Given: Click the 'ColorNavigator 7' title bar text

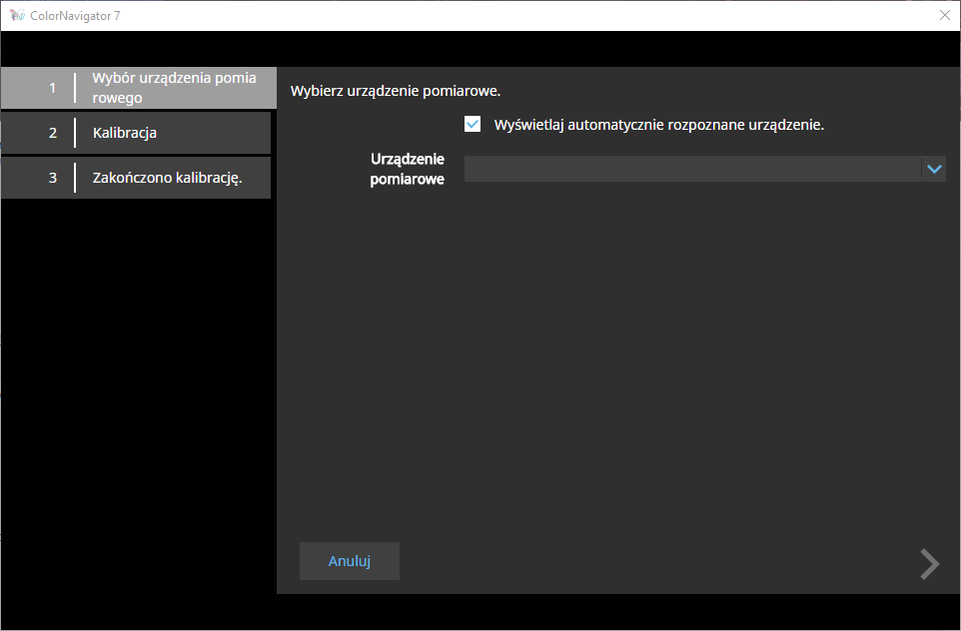Looking at the screenshot, I should tap(77, 16).
